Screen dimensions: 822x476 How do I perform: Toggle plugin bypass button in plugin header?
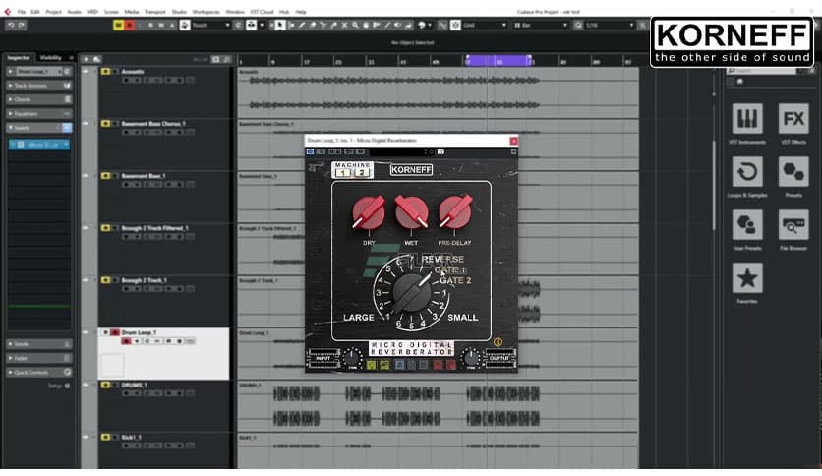point(310,152)
